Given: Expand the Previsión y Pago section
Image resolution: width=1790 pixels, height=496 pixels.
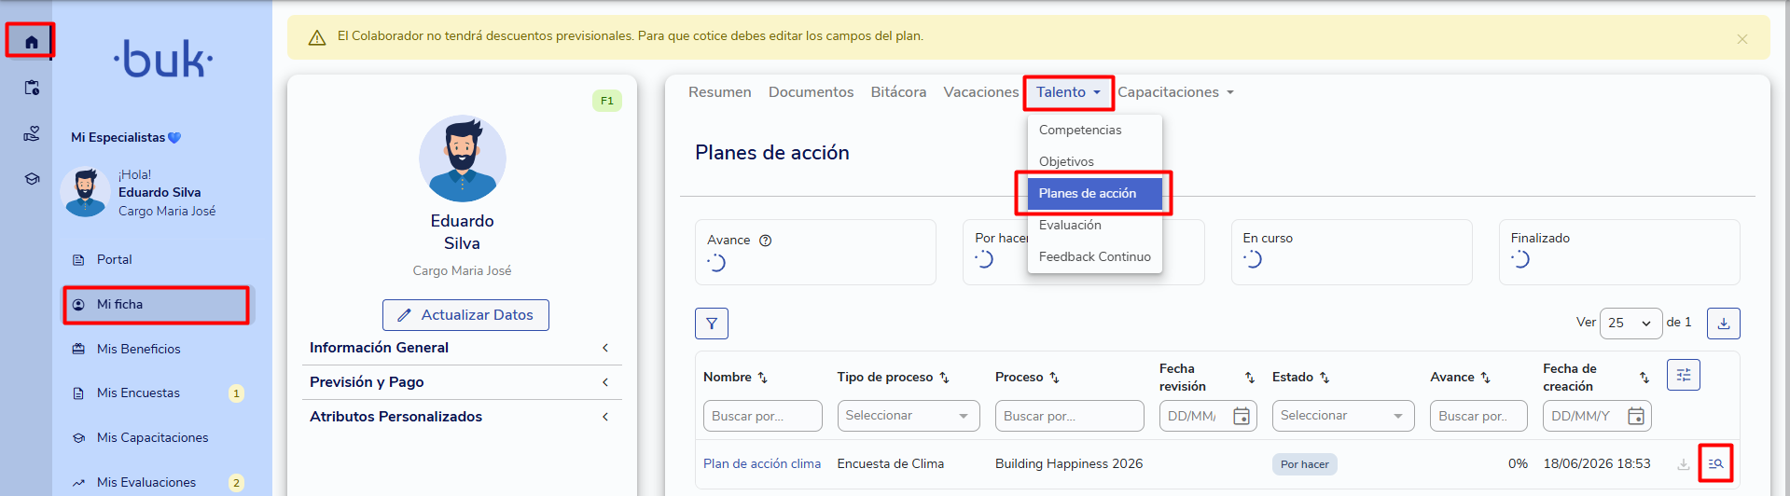Looking at the screenshot, I should point(462,382).
